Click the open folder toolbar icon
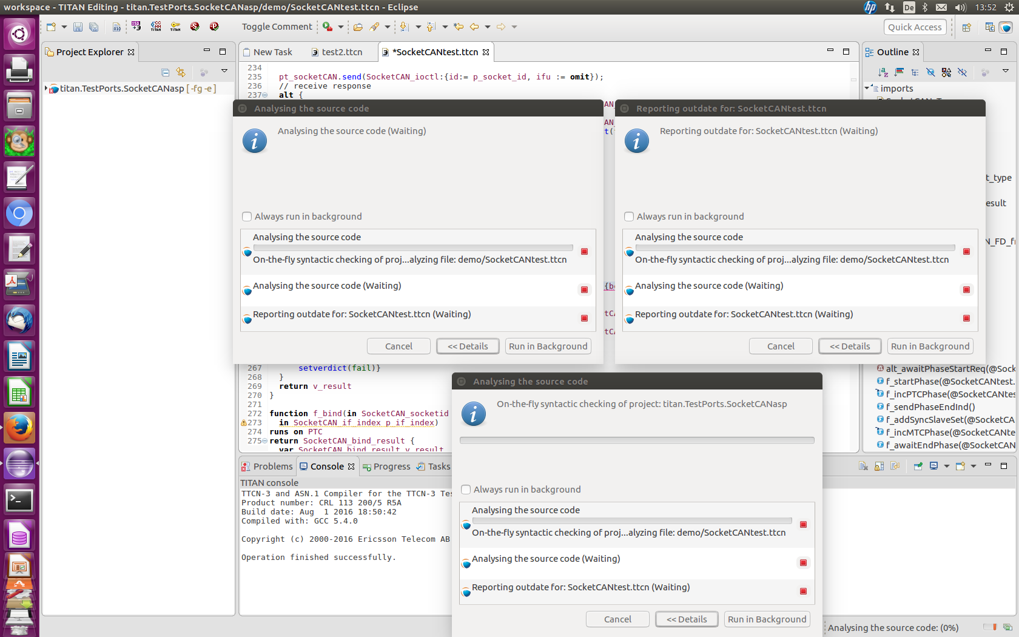The width and height of the screenshot is (1019, 637). [358, 27]
